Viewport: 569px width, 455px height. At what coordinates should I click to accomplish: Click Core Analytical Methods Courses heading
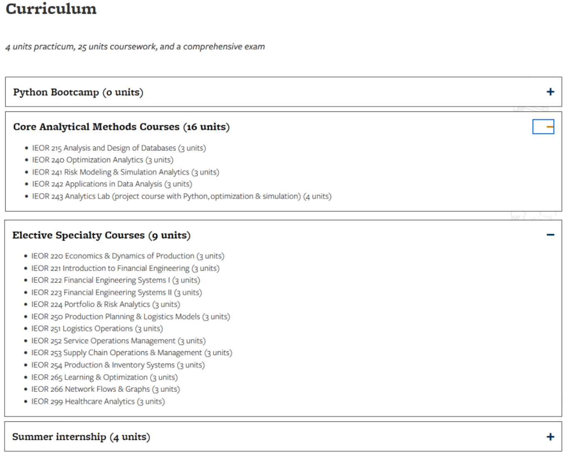(x=121, y=127)
